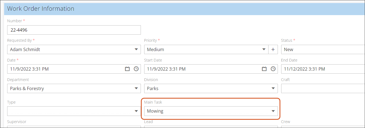The width and height of the screenshot is (365, 128).
Task: Open the Type dropdown
Action: [136, 111]
